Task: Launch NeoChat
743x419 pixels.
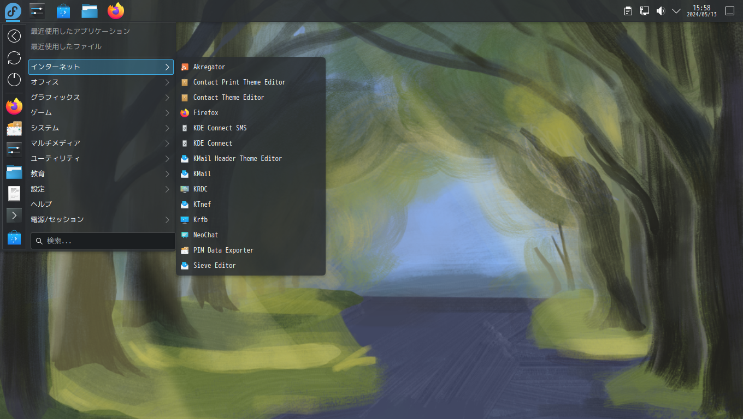Action: click(250, 235)
